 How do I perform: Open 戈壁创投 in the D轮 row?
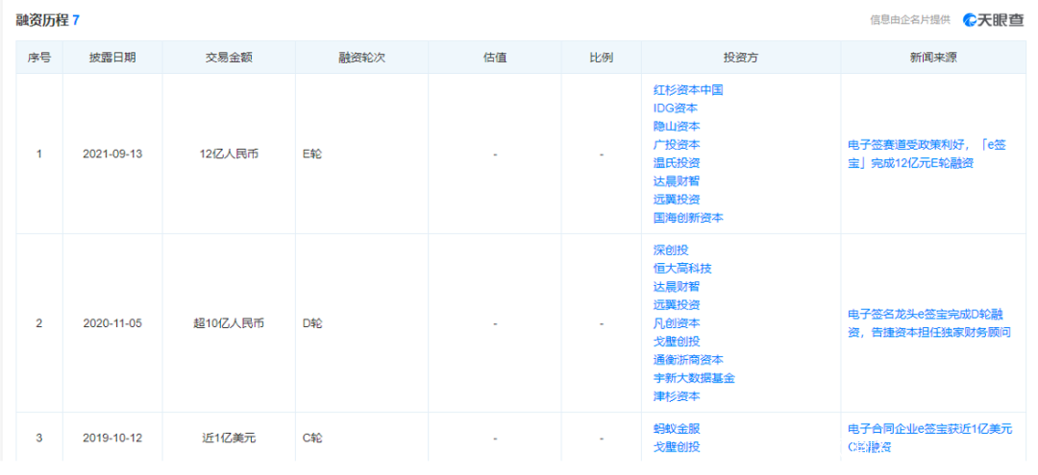[677, 341]
